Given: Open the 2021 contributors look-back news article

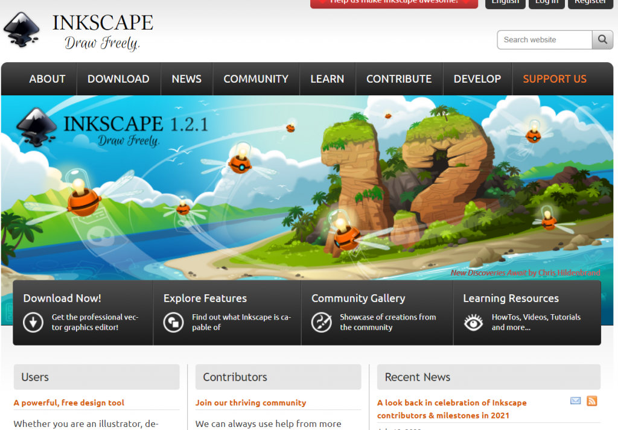Looking at the screenshot, I should (451, 409).
